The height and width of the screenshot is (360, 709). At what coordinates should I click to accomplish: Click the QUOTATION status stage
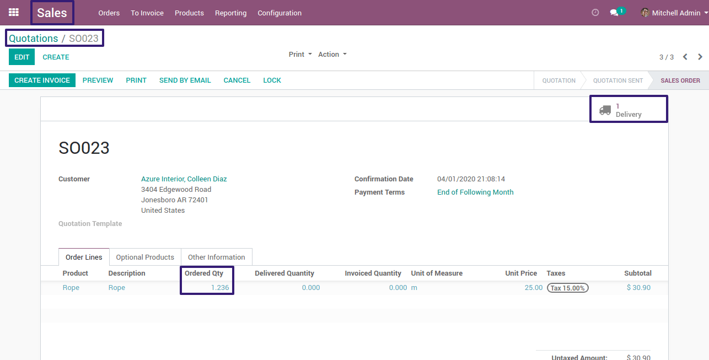tap(558, 80)
